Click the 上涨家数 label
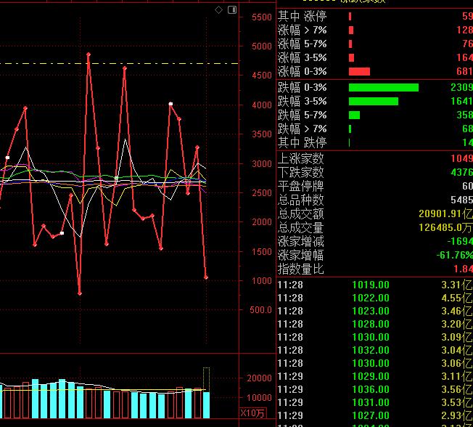The image size is (473, 427). [x=300, y=158]
